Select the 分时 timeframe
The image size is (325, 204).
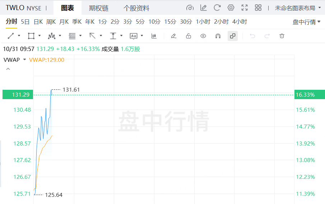[x=11, y=22]
